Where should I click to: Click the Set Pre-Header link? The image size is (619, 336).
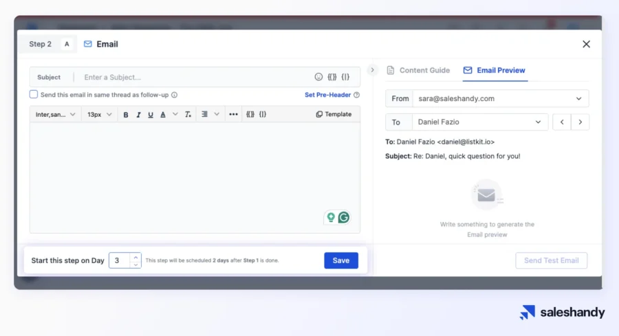[x=327, y=95]
